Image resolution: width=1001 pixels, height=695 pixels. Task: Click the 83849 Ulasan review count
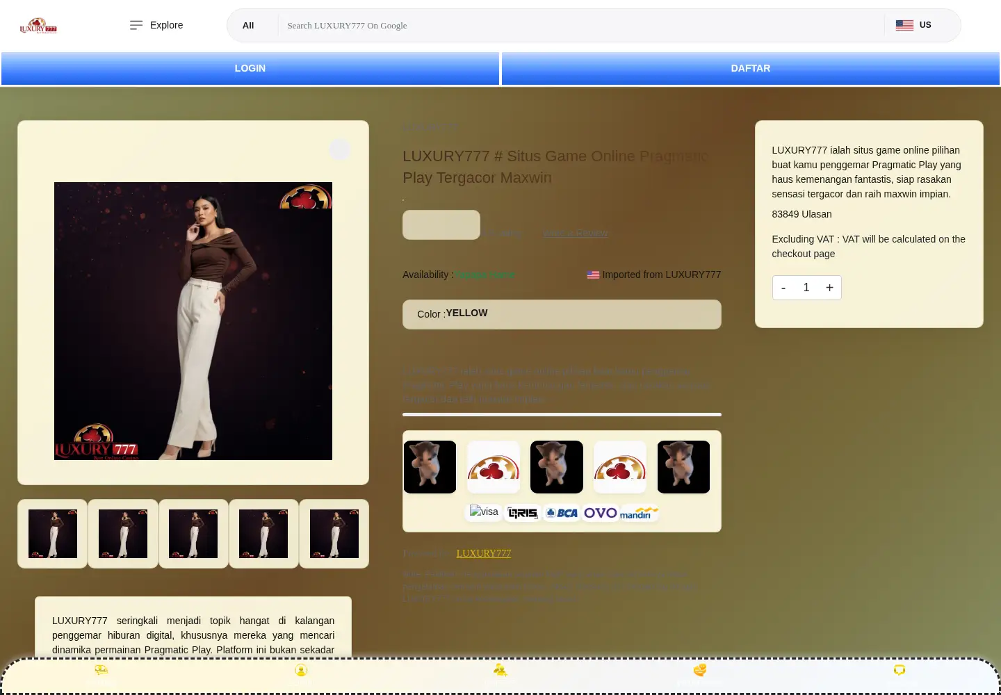(801, 214)
